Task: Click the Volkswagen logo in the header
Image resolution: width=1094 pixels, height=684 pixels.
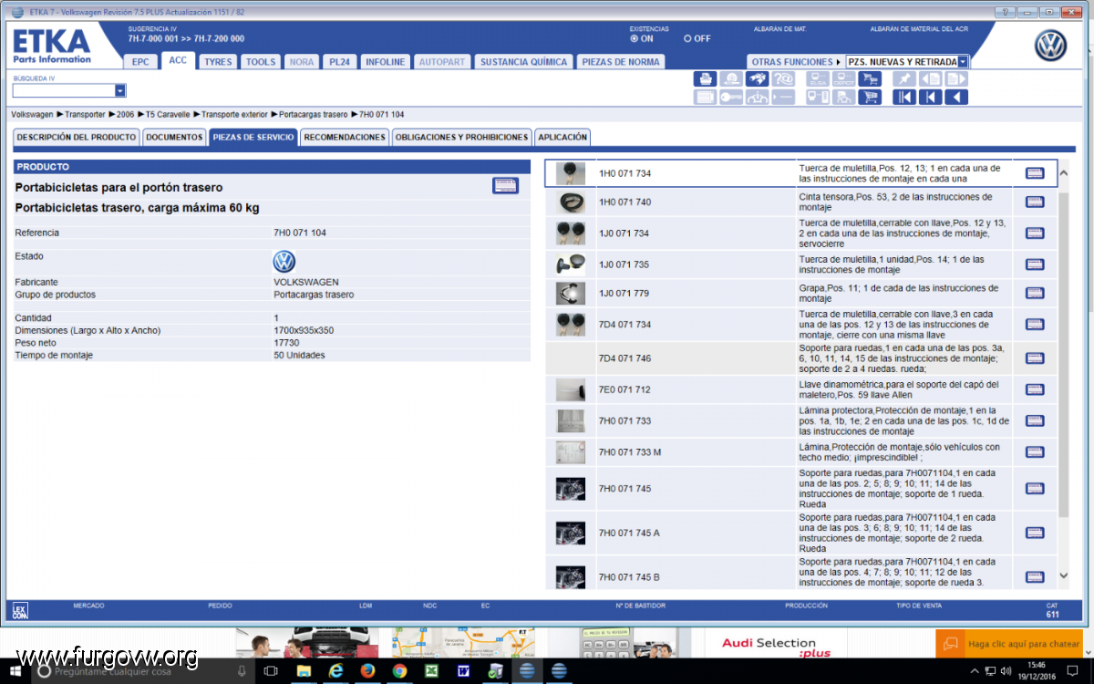Action: pos(1050,46)
